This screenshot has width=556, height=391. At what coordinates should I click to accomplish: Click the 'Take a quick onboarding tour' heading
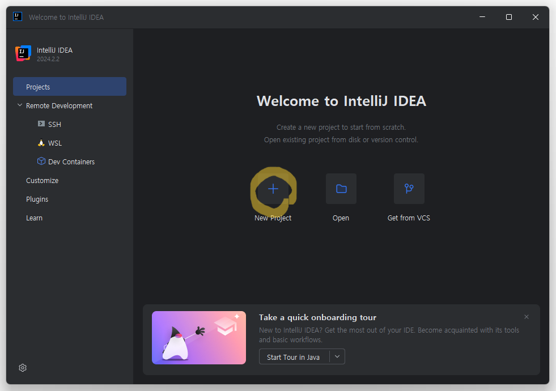tap(317, 317)
